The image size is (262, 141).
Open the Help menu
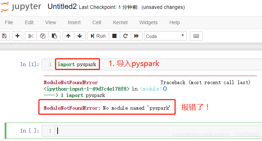(x=175, y=22)
